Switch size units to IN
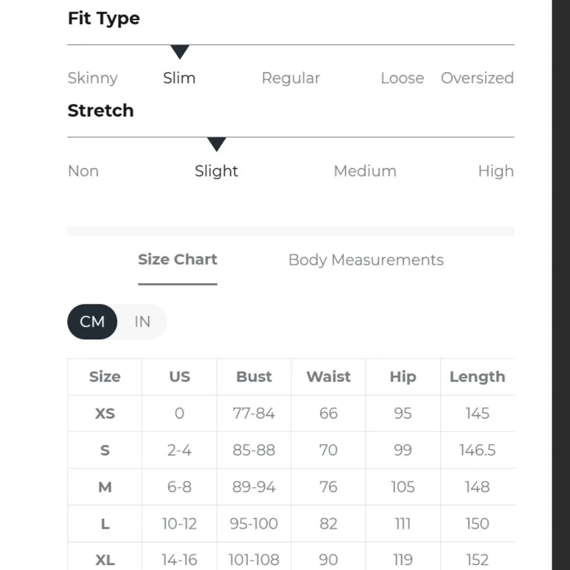The image size is (570, 570). 142,321
